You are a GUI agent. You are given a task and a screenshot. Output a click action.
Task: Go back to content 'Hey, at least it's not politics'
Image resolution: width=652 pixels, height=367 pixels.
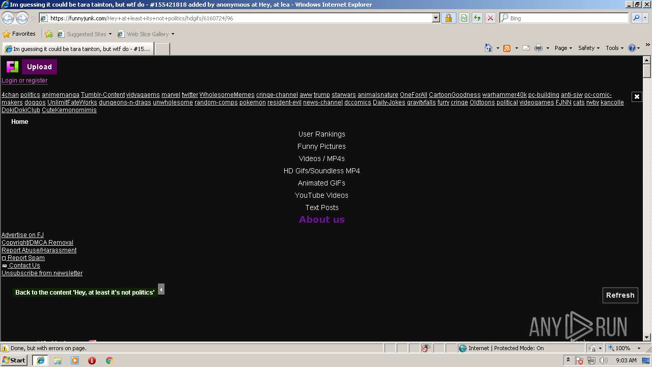(85, 293)
